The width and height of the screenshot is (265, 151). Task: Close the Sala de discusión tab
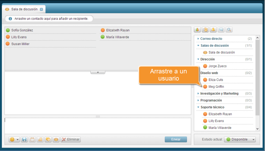(41, 9)
